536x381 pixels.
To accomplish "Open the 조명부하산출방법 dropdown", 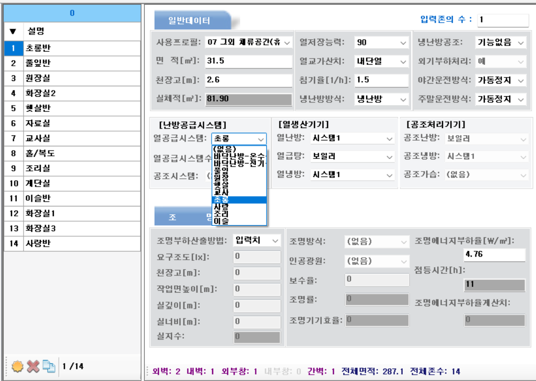I will coord(257,240).
